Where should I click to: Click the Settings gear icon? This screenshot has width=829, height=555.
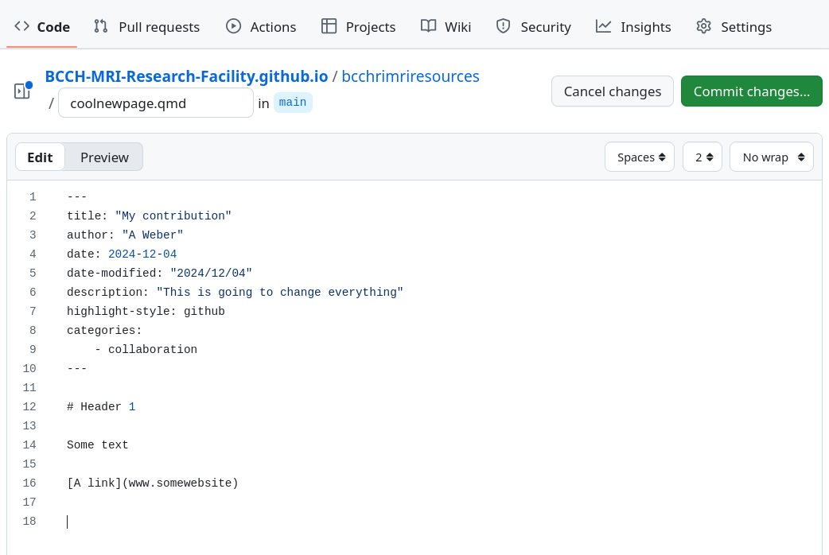[703, 26]
